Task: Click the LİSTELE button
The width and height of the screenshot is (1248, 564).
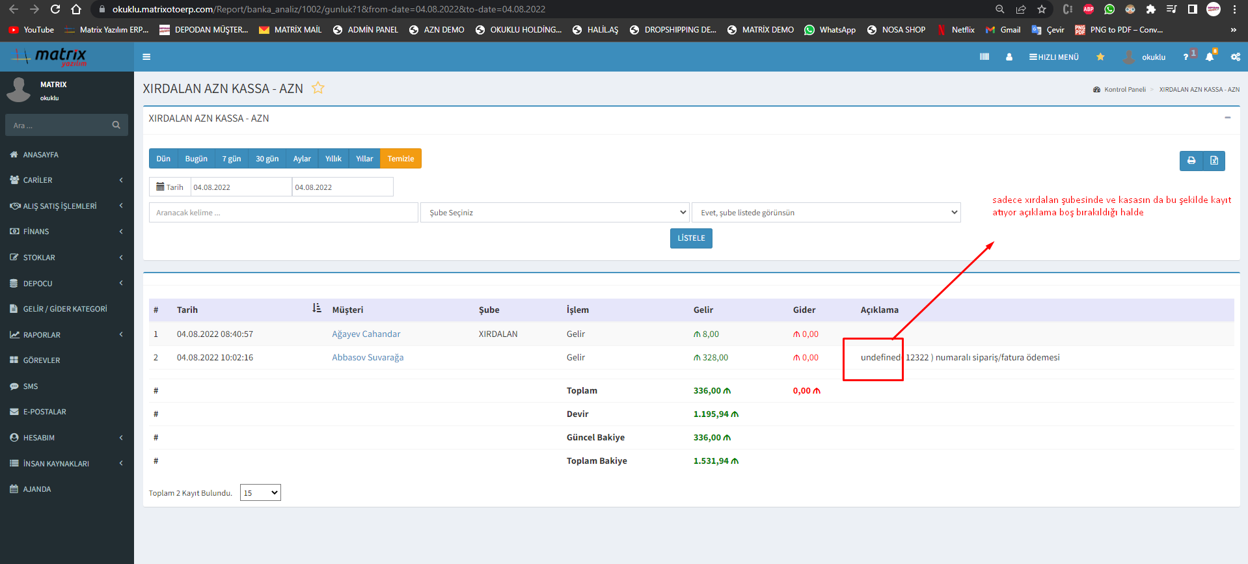Action: (690, 238)
